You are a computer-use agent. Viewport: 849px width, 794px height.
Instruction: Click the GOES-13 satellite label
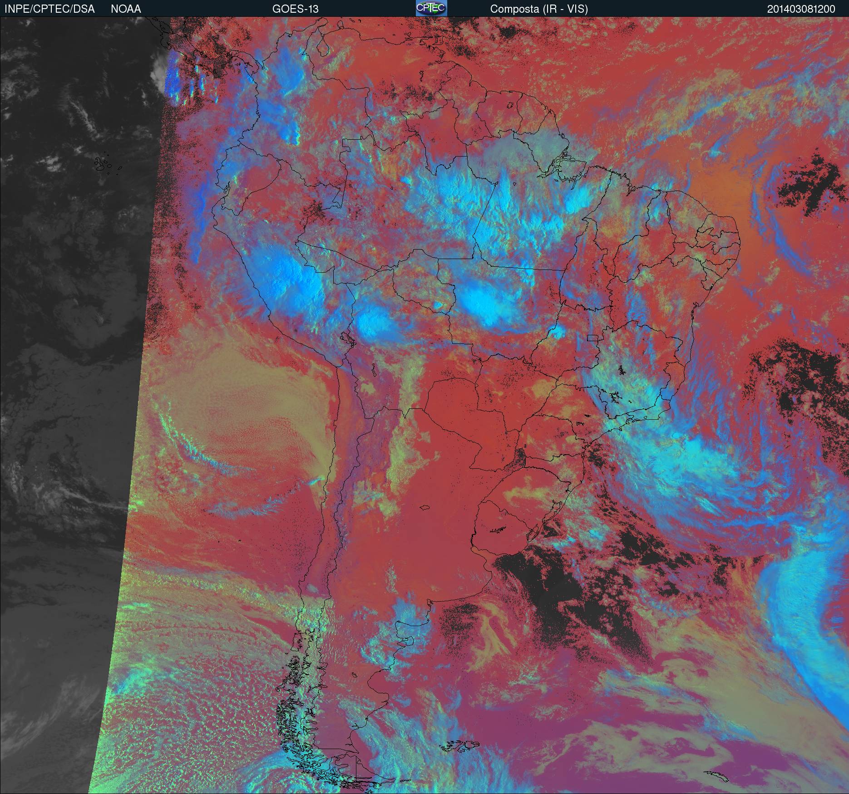[x=295, y=9]
